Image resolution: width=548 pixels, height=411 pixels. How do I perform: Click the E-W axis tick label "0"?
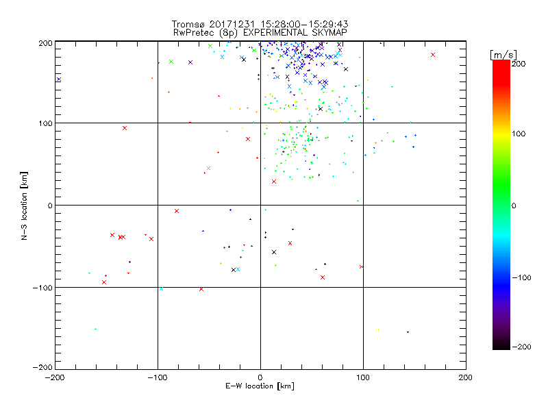[x=260, y=377]
